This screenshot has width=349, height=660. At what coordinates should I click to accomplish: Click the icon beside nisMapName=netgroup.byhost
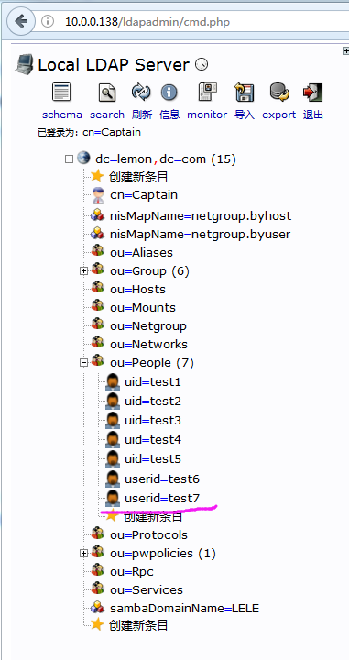(97, 215)
